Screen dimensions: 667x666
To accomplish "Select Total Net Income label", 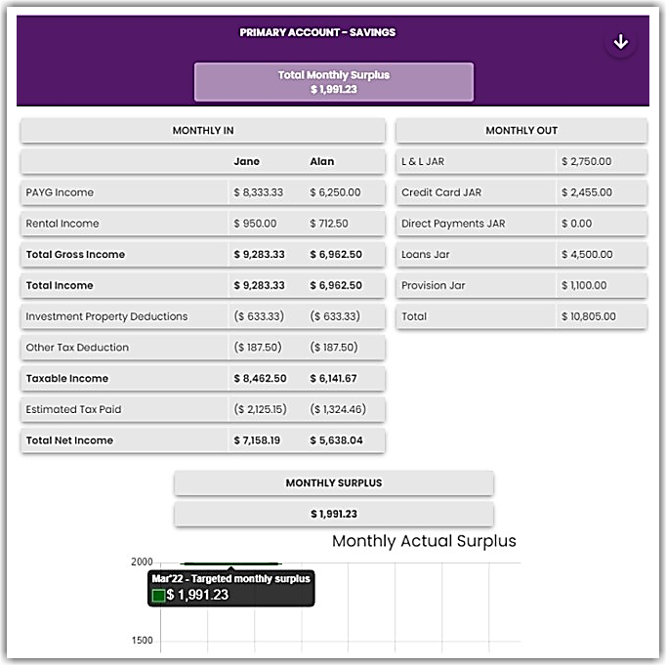I will pyautogui.click(x=69, y=440).
